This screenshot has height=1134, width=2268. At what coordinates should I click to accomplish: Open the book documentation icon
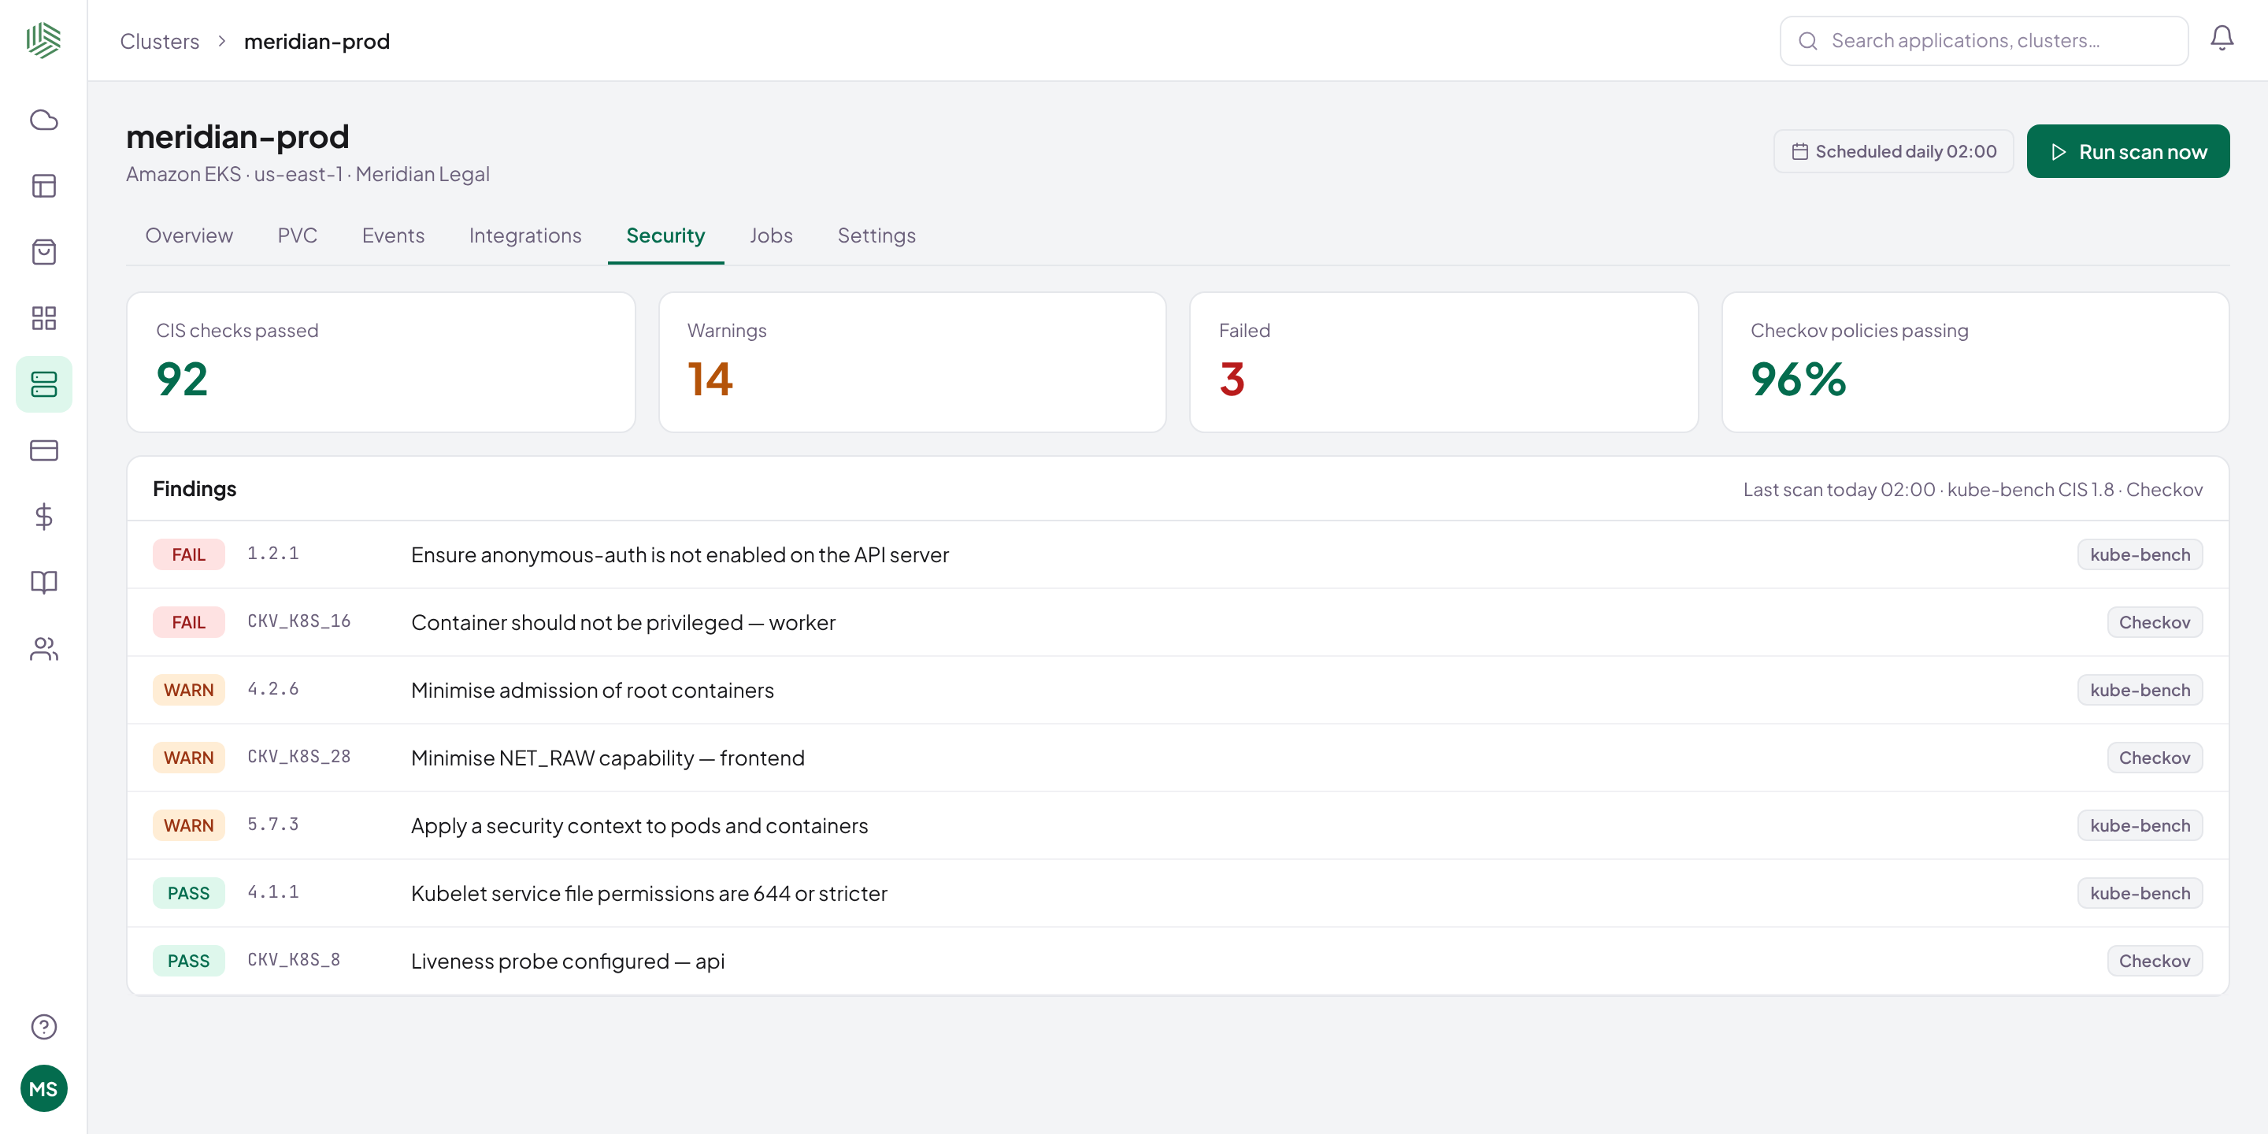click(43, 582)
